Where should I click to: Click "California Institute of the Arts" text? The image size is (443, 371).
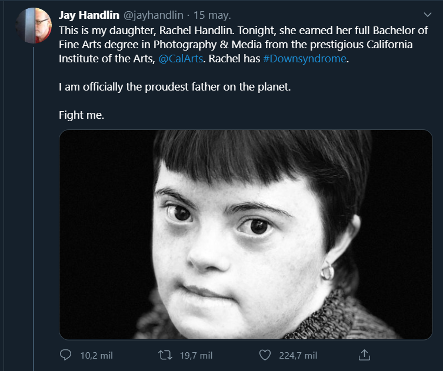tap(119, 59)
